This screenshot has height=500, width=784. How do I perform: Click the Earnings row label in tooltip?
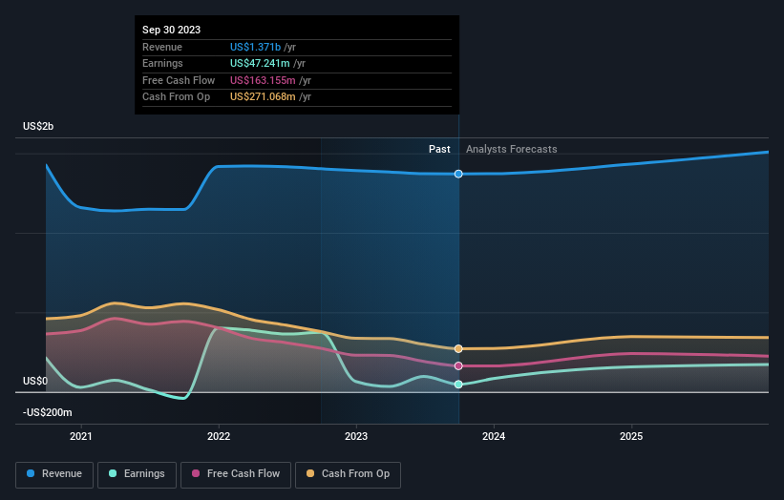pyautogui.click(x=162, y=63)
